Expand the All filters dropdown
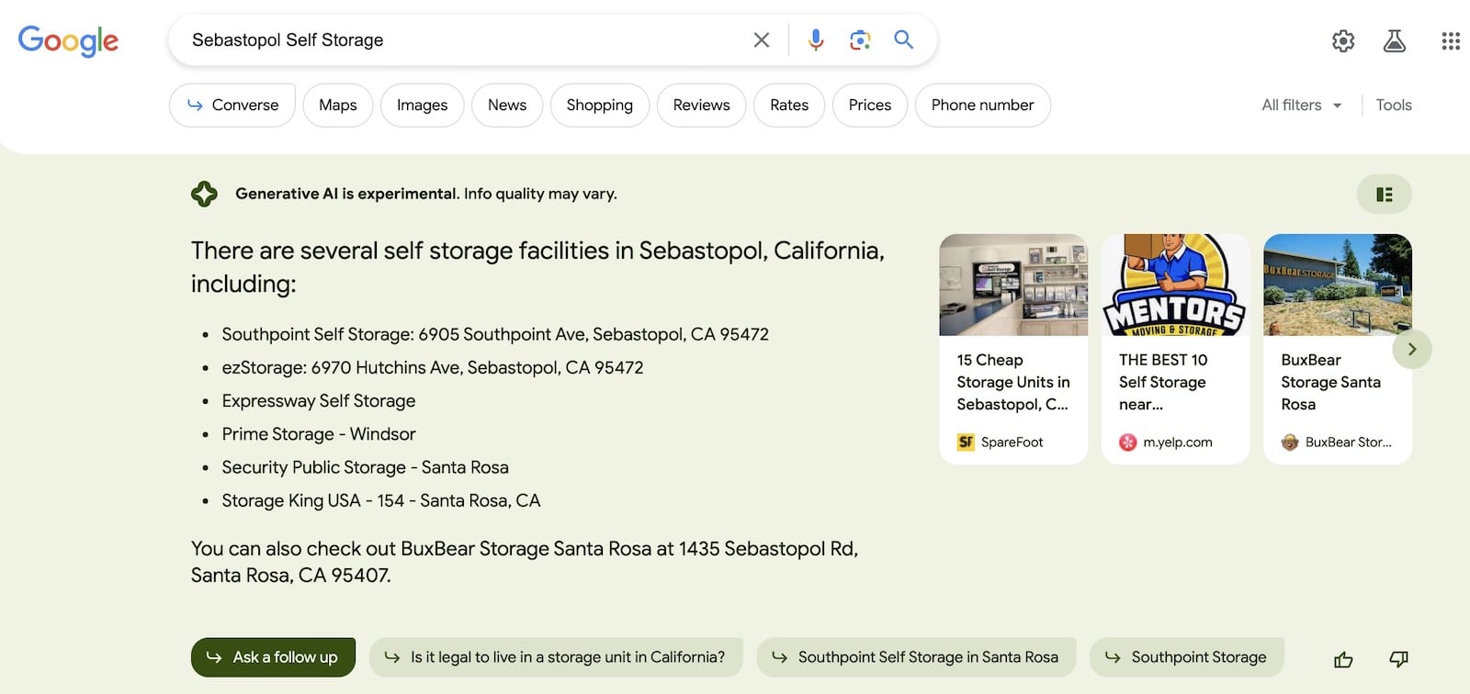Screen dimensions: 1470x694 click(1302, 105)
